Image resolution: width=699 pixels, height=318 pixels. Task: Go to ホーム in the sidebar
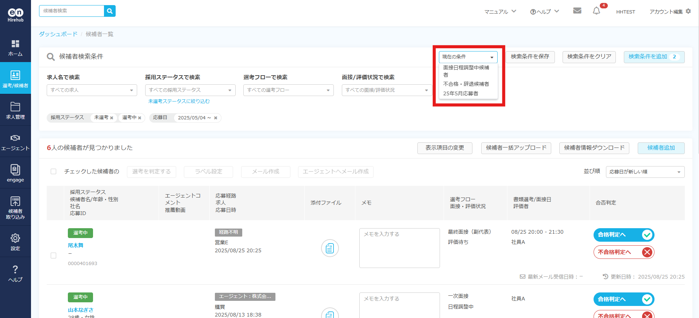(15, 48)
